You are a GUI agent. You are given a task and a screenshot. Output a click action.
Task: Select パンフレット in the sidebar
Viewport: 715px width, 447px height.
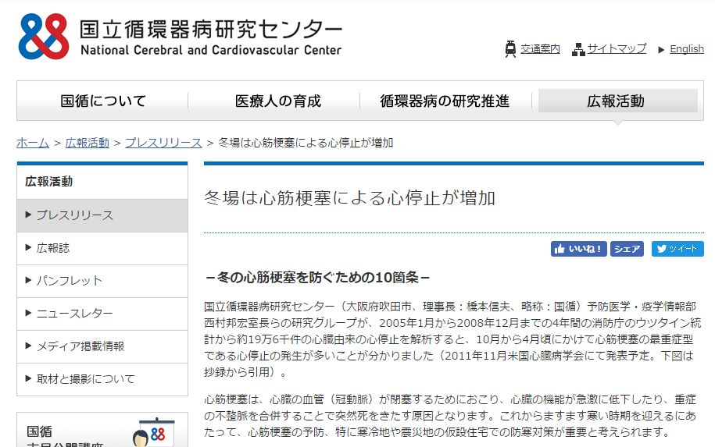coord(102,281)
